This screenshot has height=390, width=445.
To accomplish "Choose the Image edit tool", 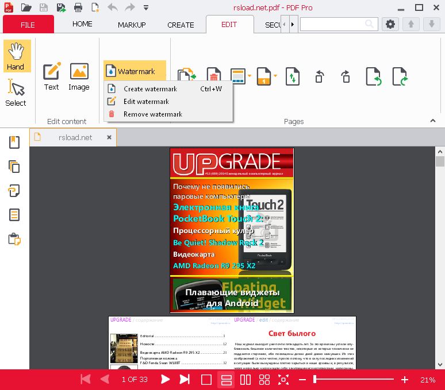I will point(79,76).
